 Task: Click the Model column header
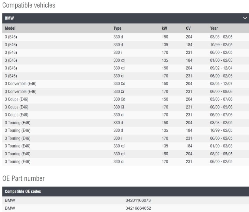click(x=10, y=28)
